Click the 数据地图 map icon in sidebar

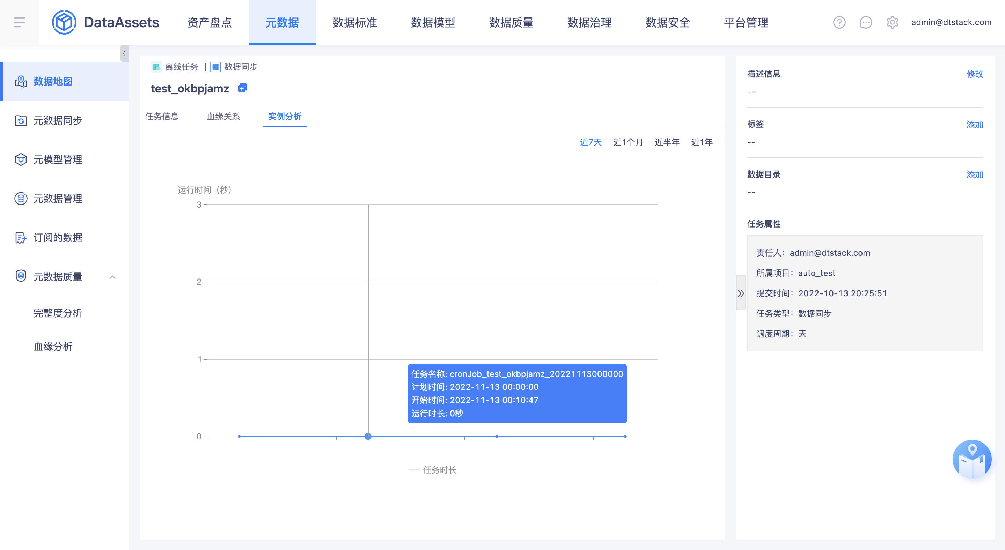point(21,81)
